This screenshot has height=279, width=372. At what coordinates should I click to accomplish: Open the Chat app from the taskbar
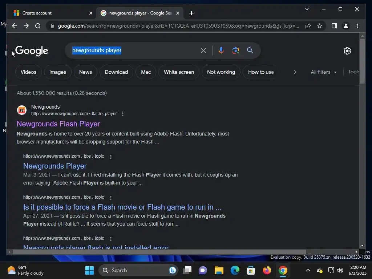203,270
